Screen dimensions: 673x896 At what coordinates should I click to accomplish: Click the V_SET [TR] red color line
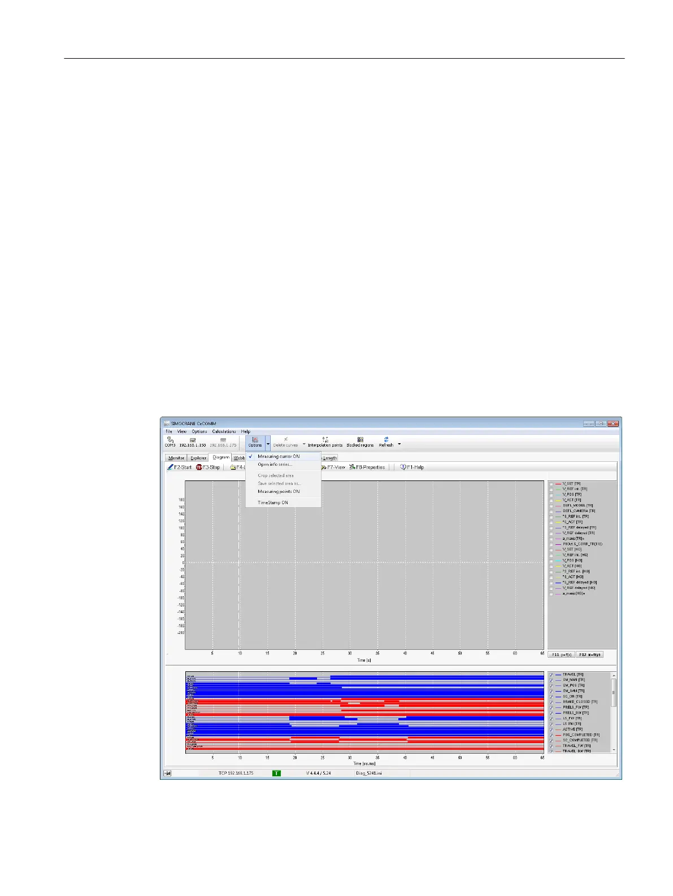point(558,484)
